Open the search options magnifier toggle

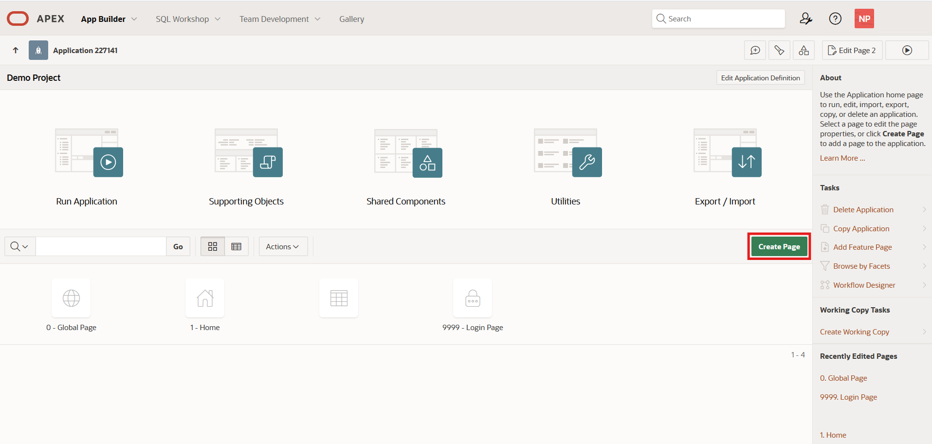19,246
